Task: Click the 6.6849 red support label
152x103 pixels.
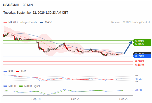Action: click(x=139, y=65)
